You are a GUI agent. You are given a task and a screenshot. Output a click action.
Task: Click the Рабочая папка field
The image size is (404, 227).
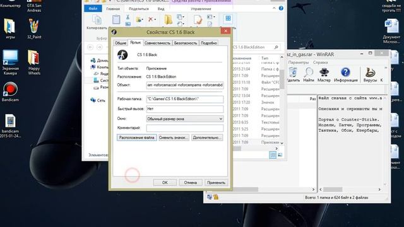pos(185,99)
